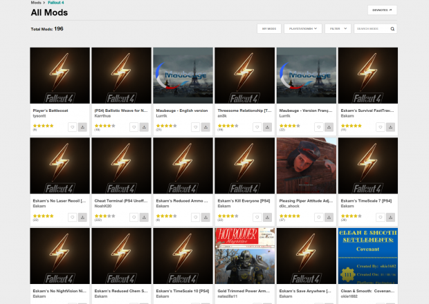Click star rating of Pleasing Piper mod
This screenshot has height=304, width=429.
pos(289,216)
